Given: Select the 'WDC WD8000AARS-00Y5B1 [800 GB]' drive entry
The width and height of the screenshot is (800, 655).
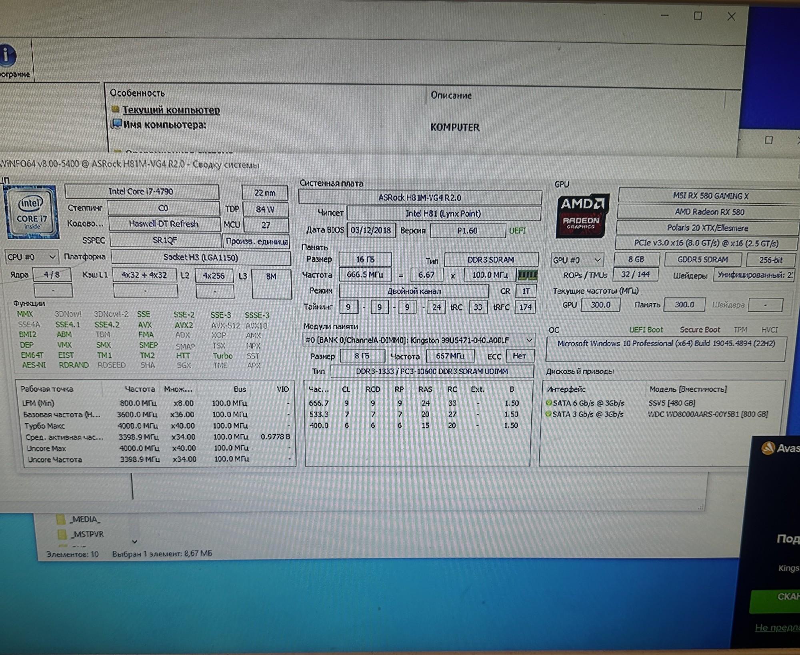Looking at the screenshot, I should 708,414.
